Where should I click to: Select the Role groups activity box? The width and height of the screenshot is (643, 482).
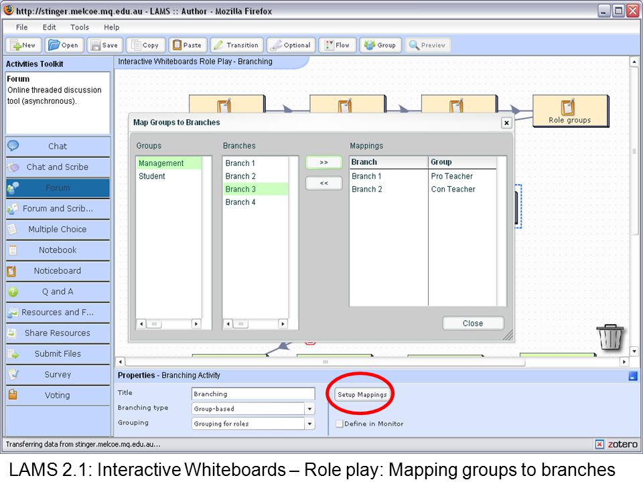coord(570,110)
